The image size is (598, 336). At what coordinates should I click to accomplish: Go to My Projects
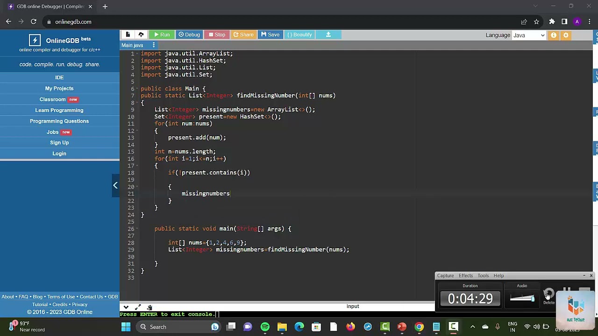(x=59, y=88)
